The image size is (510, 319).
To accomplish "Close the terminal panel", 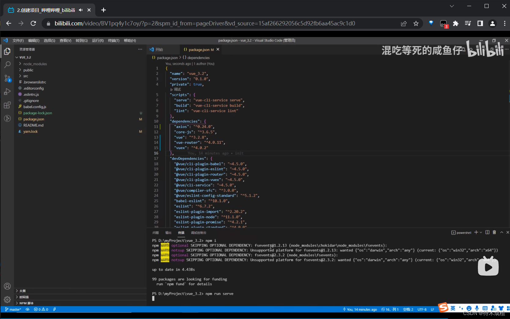I will (508, 232).
